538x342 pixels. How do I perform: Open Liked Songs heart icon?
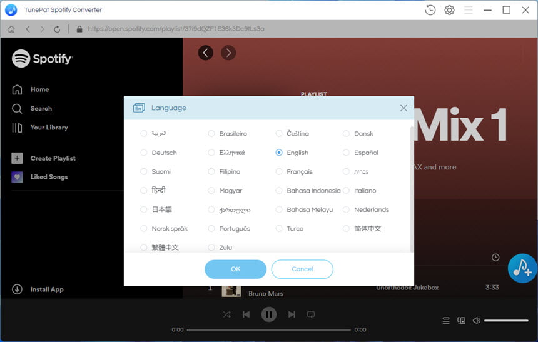coord(17,177)
